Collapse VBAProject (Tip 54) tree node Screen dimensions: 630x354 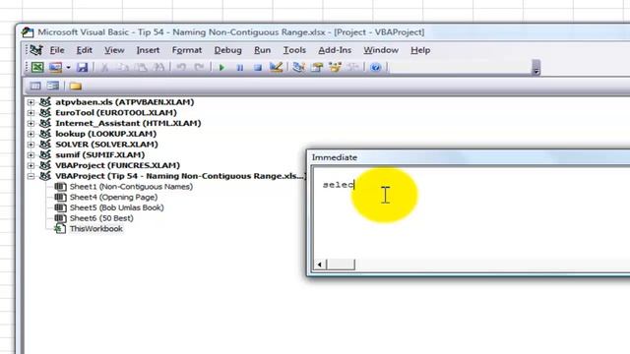click(31, 176)
